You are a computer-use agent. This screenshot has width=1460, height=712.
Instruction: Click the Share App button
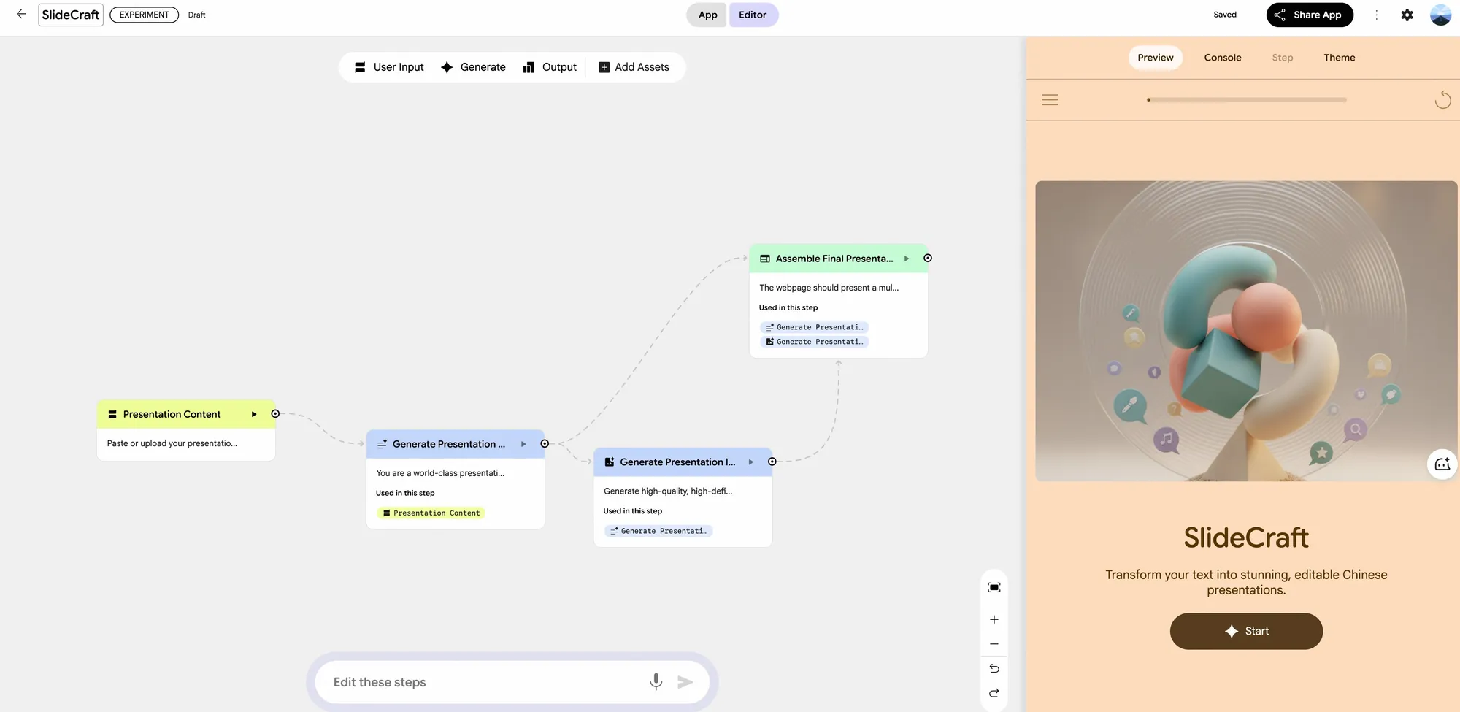[1310, 15]
